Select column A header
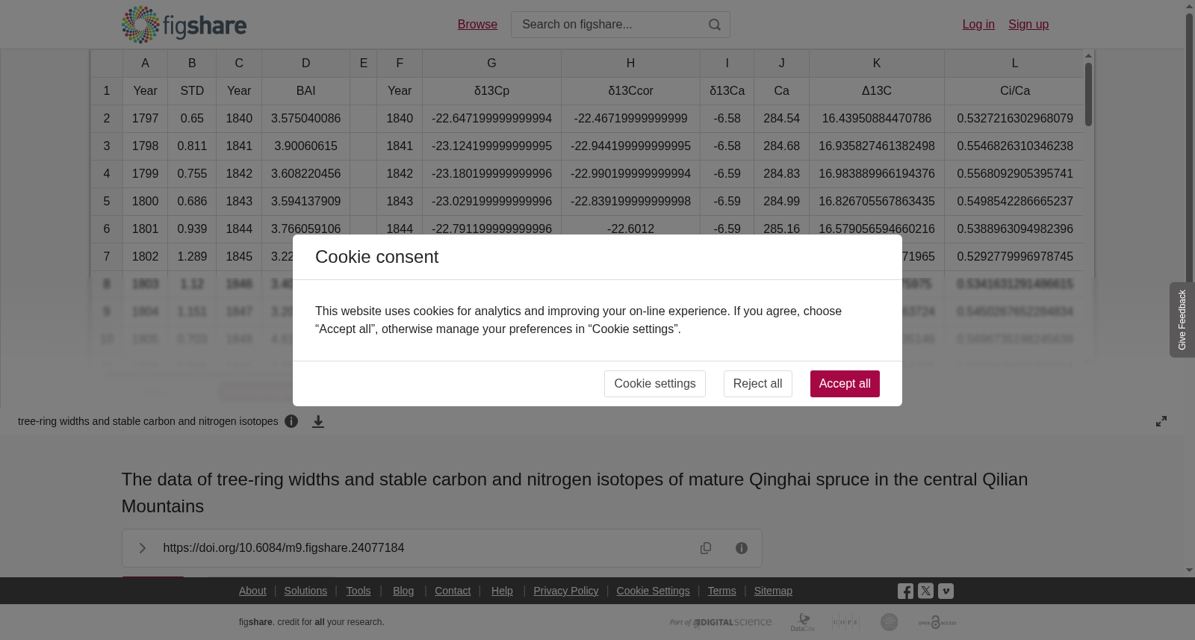This screenshot has width=1195, height=640. 145,63
